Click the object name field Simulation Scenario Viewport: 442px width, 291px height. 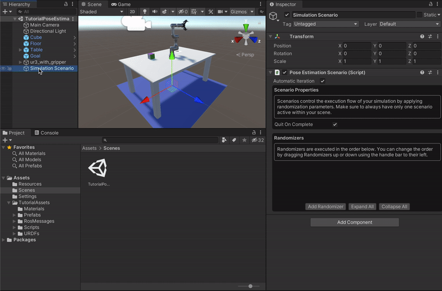(x=353, y=15)
